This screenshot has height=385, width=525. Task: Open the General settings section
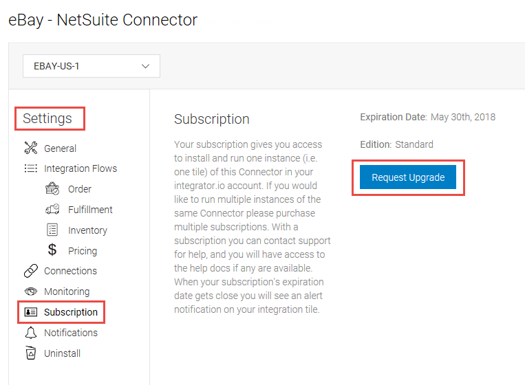(61, 148)
